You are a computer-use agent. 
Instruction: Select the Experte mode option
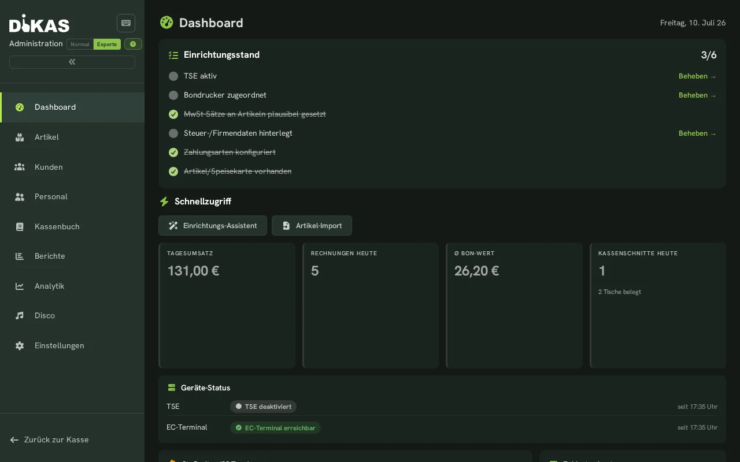click(x=107, y=44)
